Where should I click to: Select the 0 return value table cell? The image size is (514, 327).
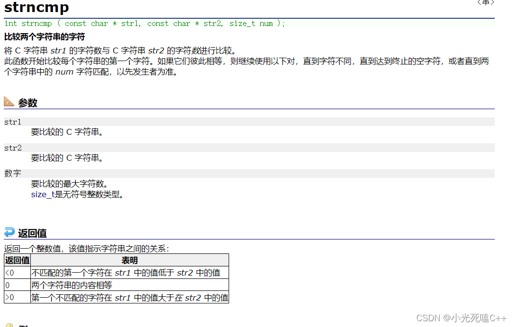pos(15,284)
